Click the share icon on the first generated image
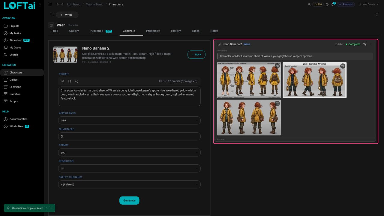 pyautogui.click(x=277, y=66)
